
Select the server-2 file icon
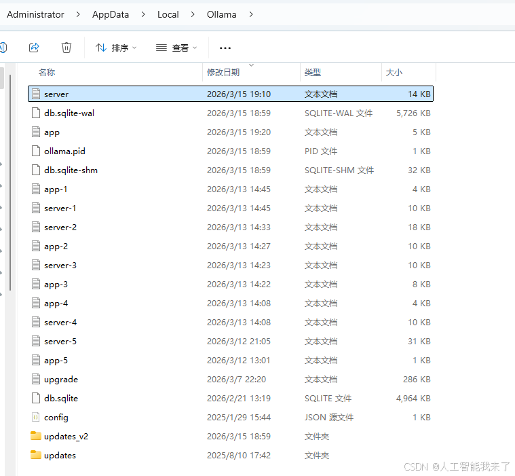click(36, 227)
